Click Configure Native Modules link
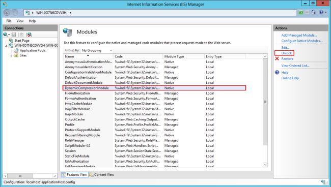The height and width of the screenshot is (187, 331). [x=301, y=41]
